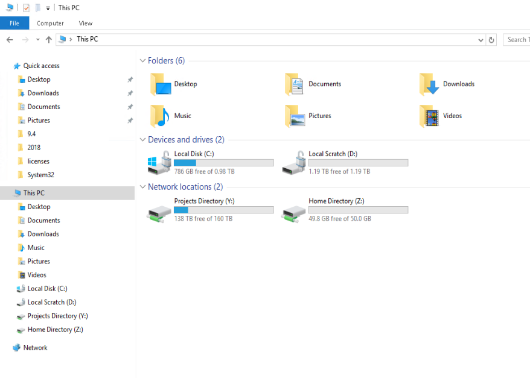The image size is (530, 378).
Task: Select Pictures under Quick access
Action: [x=39, y=121]
